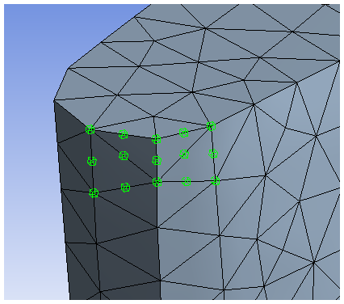Click the center green node of selected grid
The width and height of the screenshot is (344, 304).
[x=157, y=160]
